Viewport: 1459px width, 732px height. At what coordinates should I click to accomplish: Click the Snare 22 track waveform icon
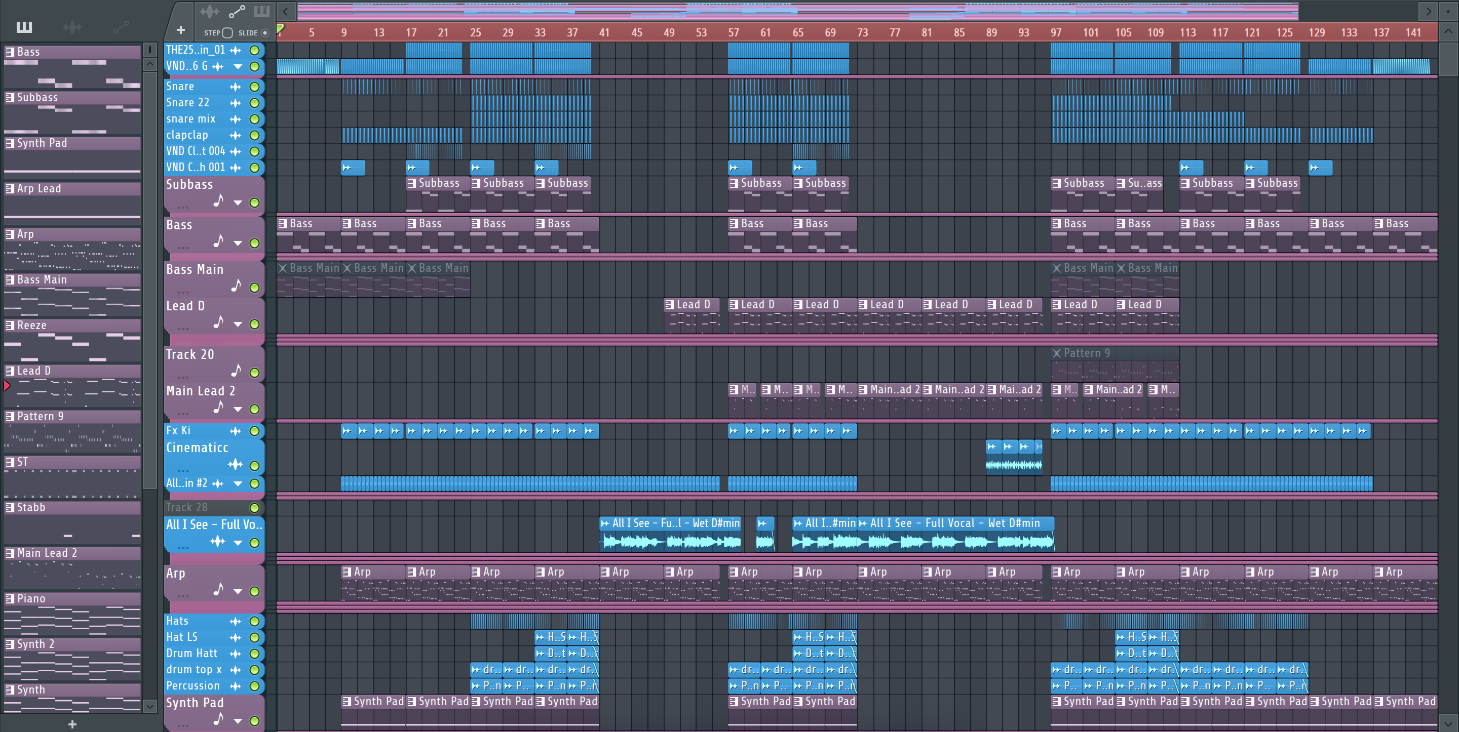(x=235, y=103)
